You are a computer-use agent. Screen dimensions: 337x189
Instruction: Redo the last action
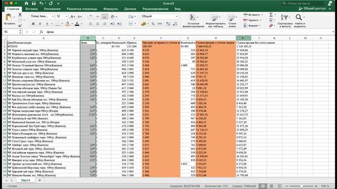[x=51, y=4]
